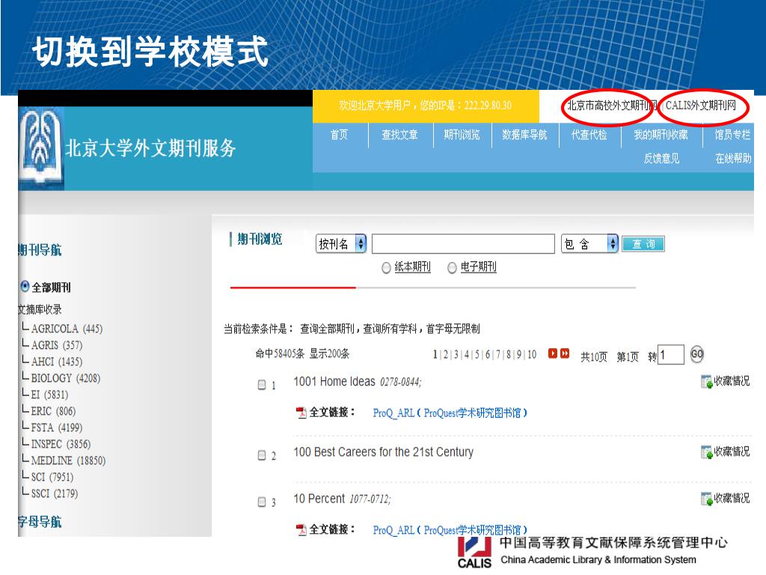Open the 按刊名 search field dropdown
Screen dimensions: 766x575
tap(341, 243)
